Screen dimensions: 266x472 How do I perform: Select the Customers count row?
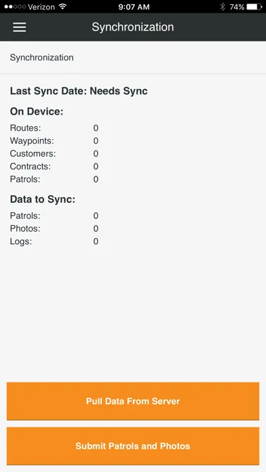(x=54, y=154)
